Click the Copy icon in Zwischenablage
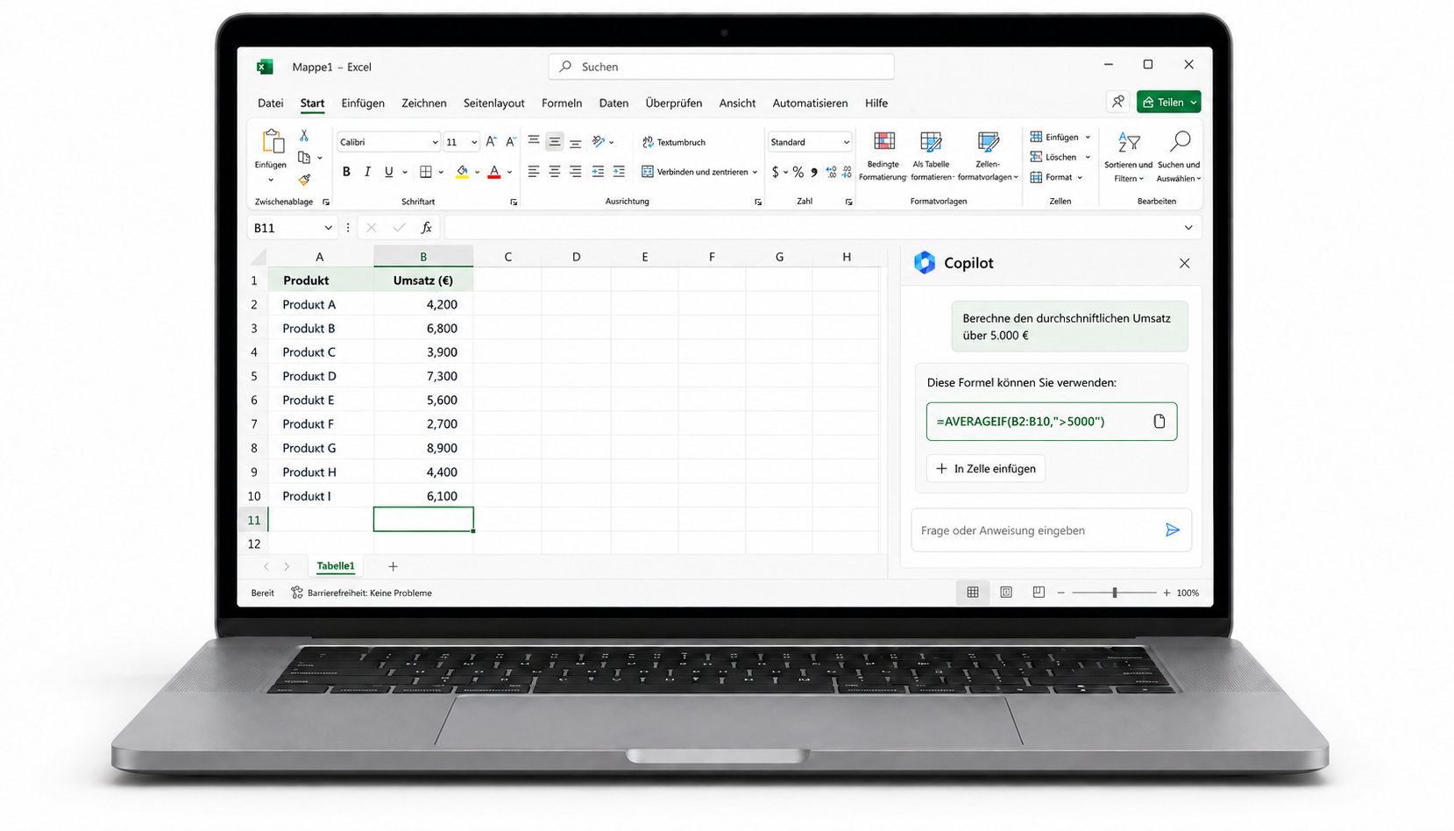The width and height of the screenshot is (1454, 831). coord(304,158)
